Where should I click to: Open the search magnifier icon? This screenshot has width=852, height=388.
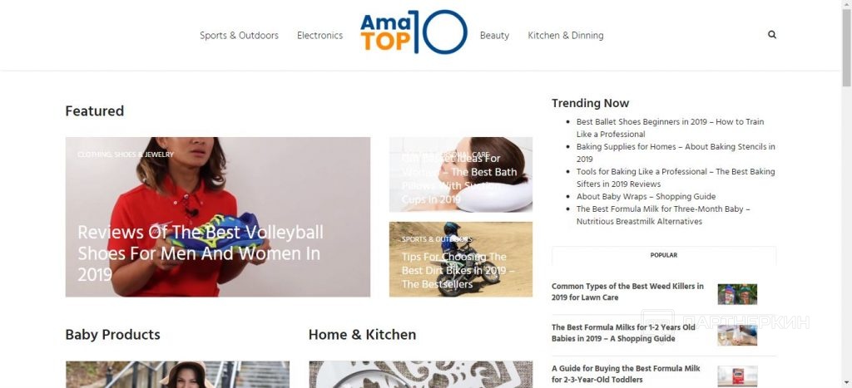pos(771,35)
